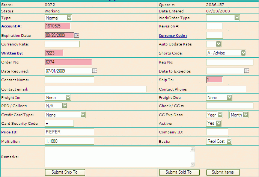Open the Expiration Date calendar picker
Viewport: 259px width, 177px height.
click(x=77, y=35)
